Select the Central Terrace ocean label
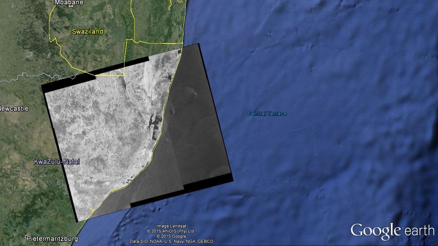This screenshot has height=246, width=438. (267, 113)
